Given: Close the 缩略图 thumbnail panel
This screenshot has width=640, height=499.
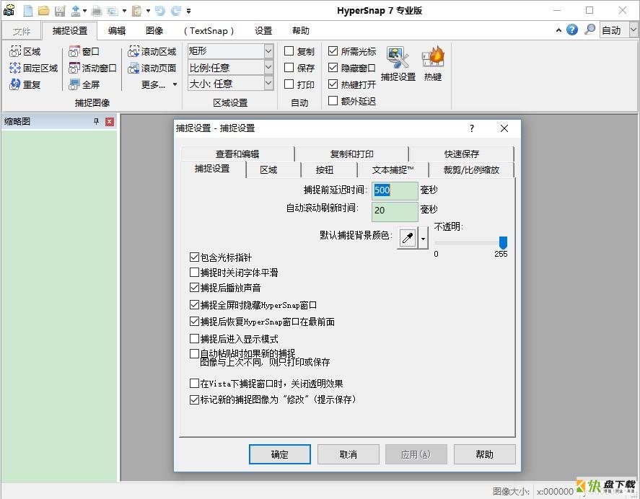Looking at the screenshot, I should tap(110, 122).
